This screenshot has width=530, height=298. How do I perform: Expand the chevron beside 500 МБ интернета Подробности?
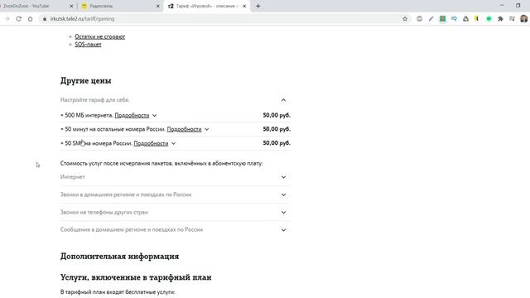[x=155, y=116]
